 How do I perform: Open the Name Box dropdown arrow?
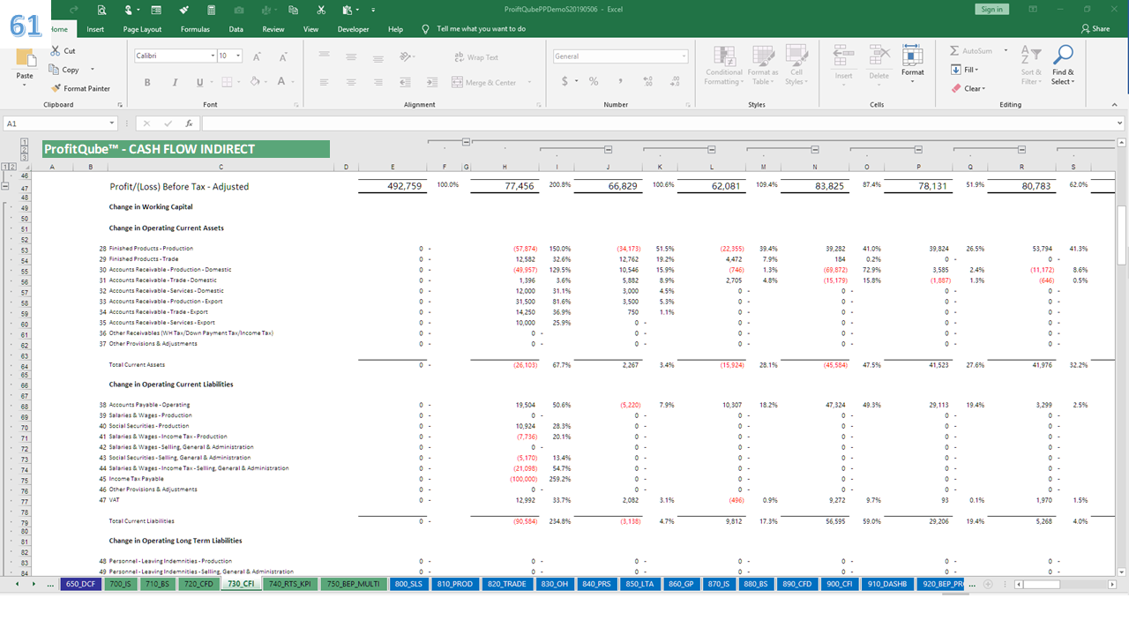pyautogui.click(x=113, y=123)
